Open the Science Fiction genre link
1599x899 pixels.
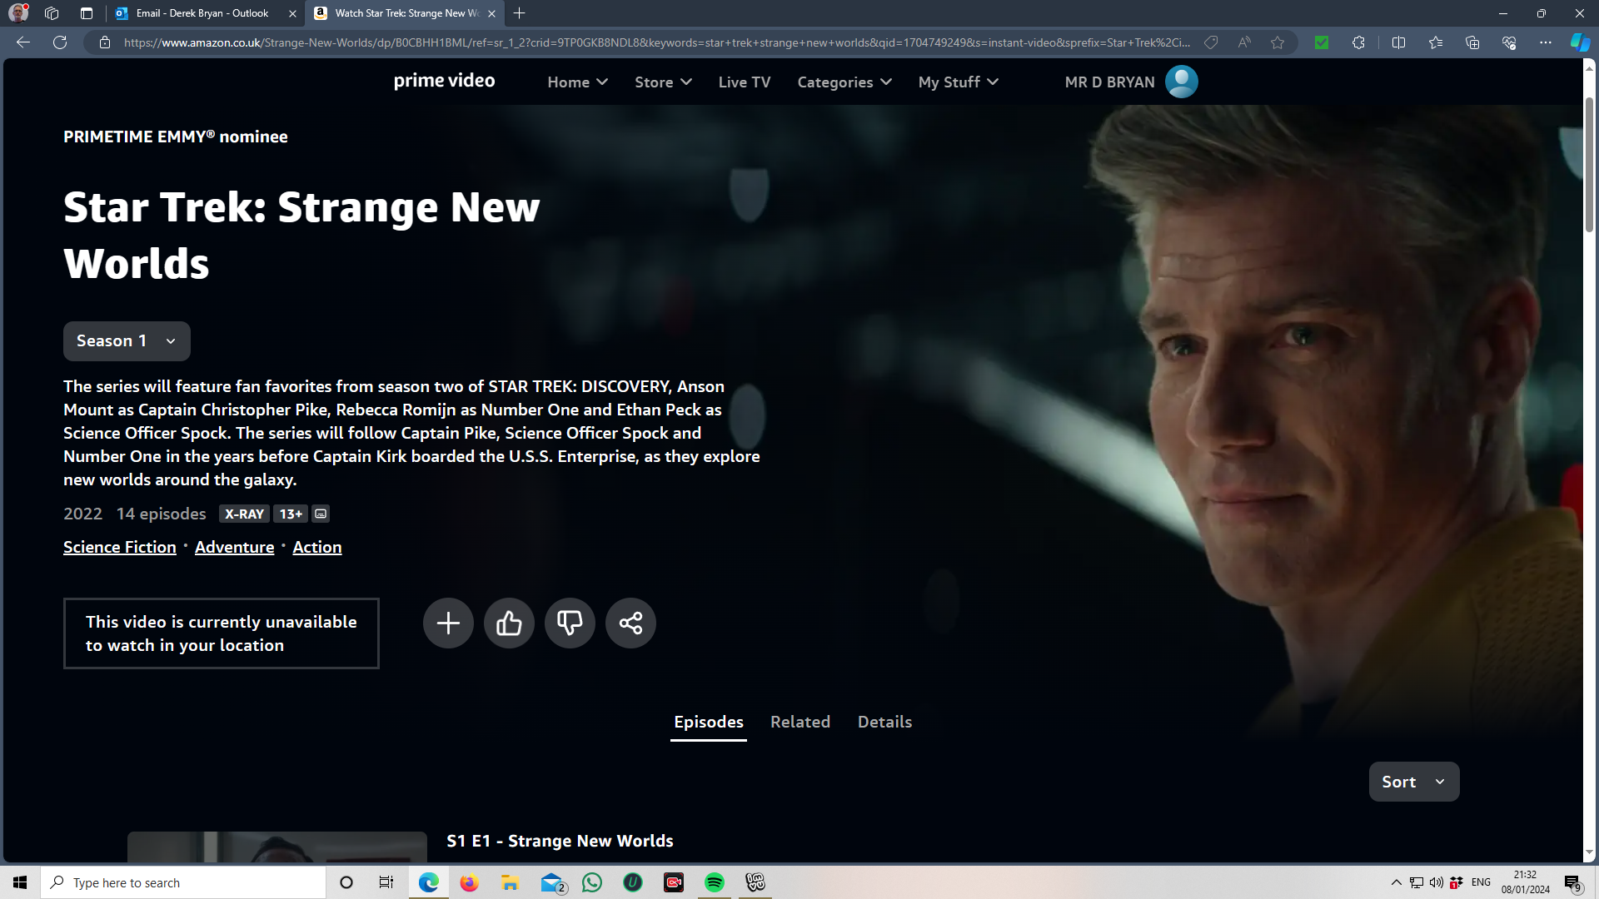coord(120,547)
